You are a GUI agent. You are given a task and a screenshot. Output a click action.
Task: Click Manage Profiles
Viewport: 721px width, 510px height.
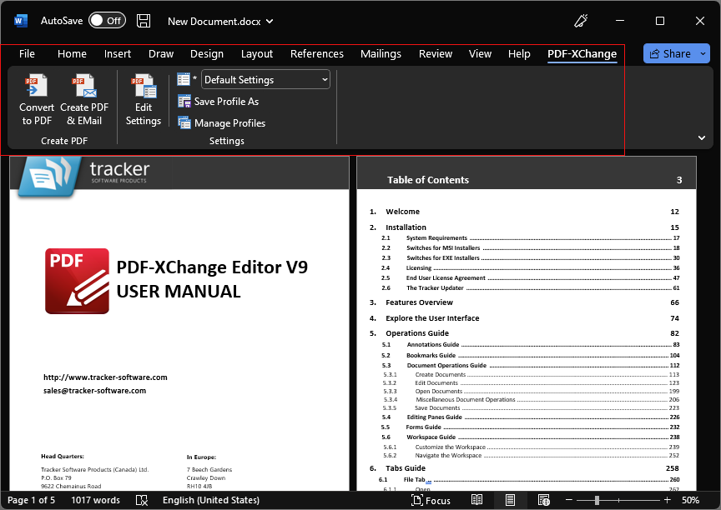tap(222, 123)
